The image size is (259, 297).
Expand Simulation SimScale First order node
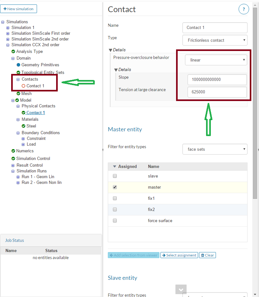(x=8, y=33)
